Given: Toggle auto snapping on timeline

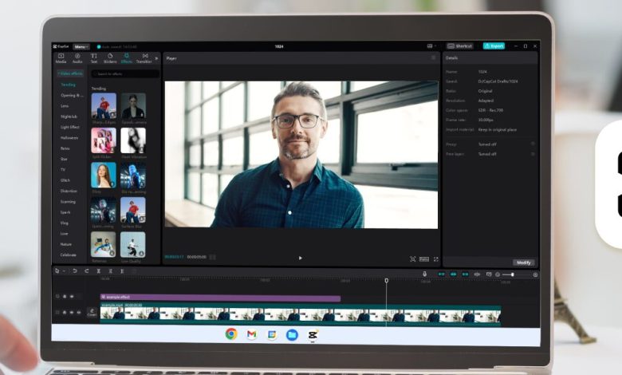Looking at the screenshot, I should click(x=453, y=274).
